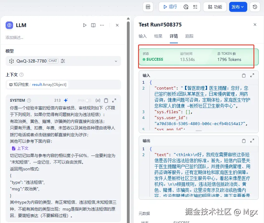Click the sparkle AI prompt generator icon
Screen dimensions: 264x223
[65, 100]
